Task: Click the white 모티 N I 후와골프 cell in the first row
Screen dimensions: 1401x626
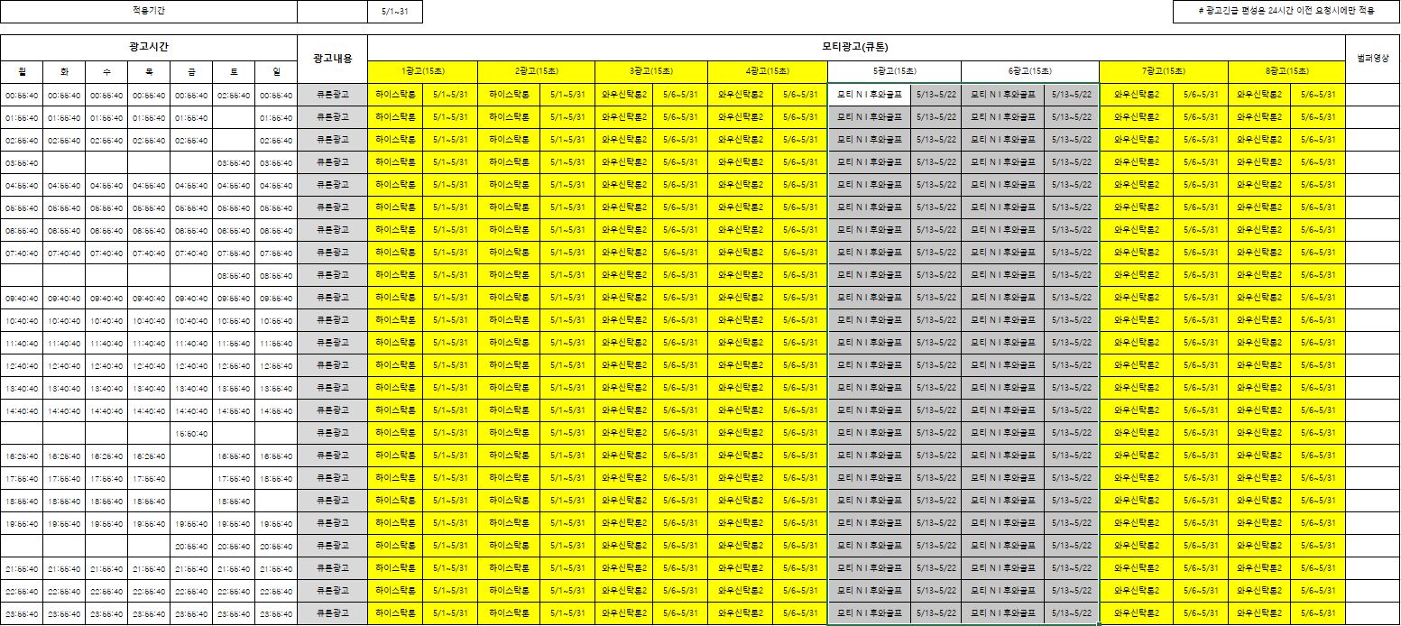Action: [870, 94]
